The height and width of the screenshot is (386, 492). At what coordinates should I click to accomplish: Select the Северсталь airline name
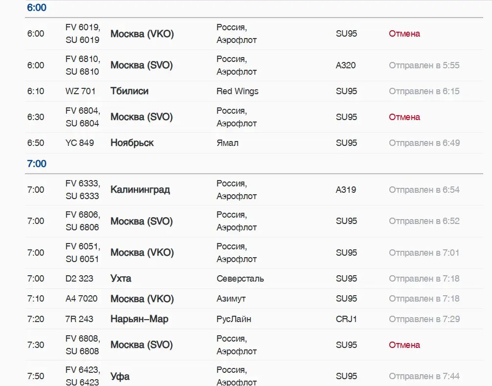[240, 279]
